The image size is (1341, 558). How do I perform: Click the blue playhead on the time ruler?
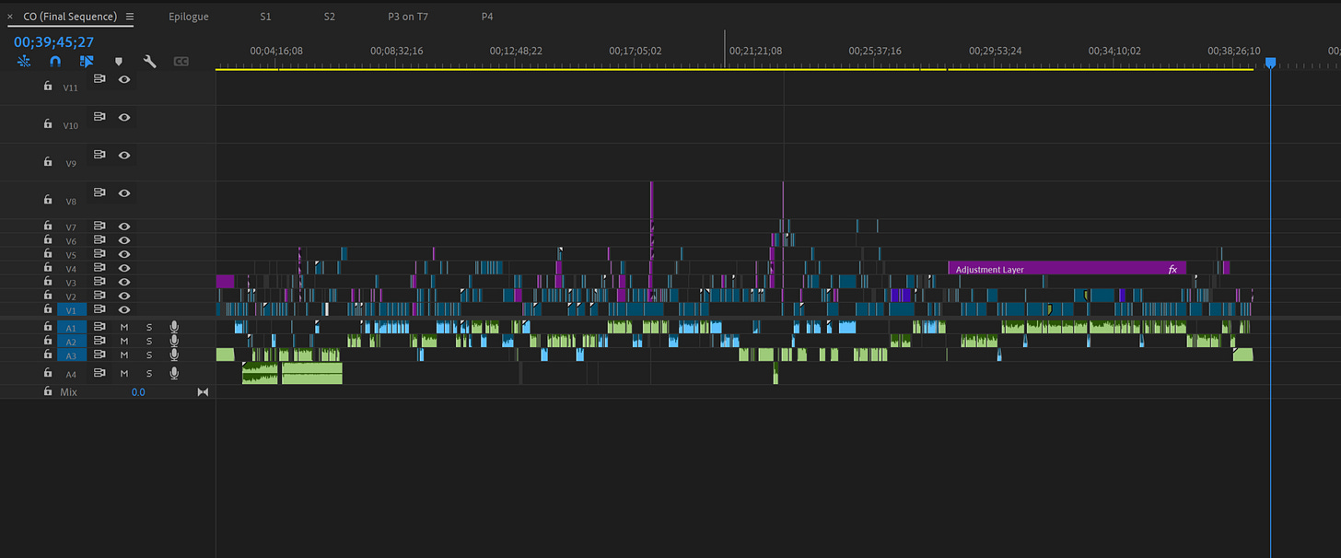(1270, 63)
